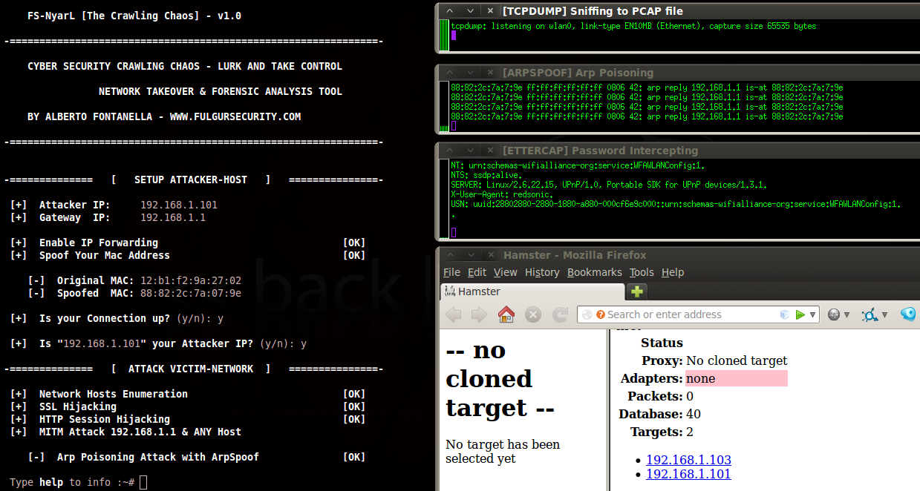The image size is (920, 491).
Task: Click the cube icon in the address bar
Action: [x=785, y=314]
